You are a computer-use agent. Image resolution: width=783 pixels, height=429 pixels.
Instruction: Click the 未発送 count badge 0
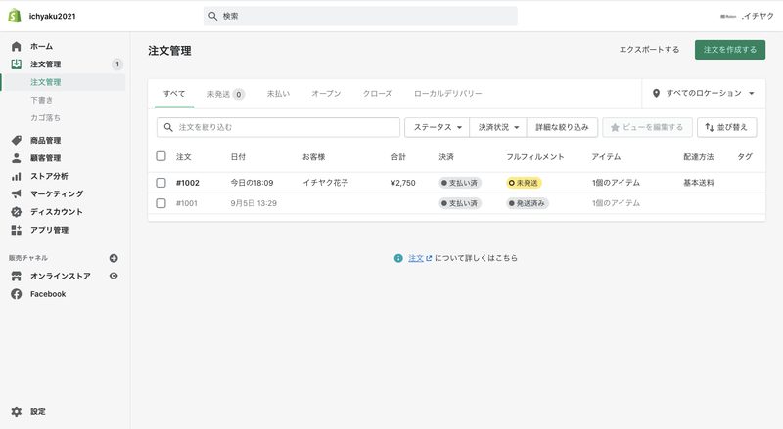coord(239,94)
